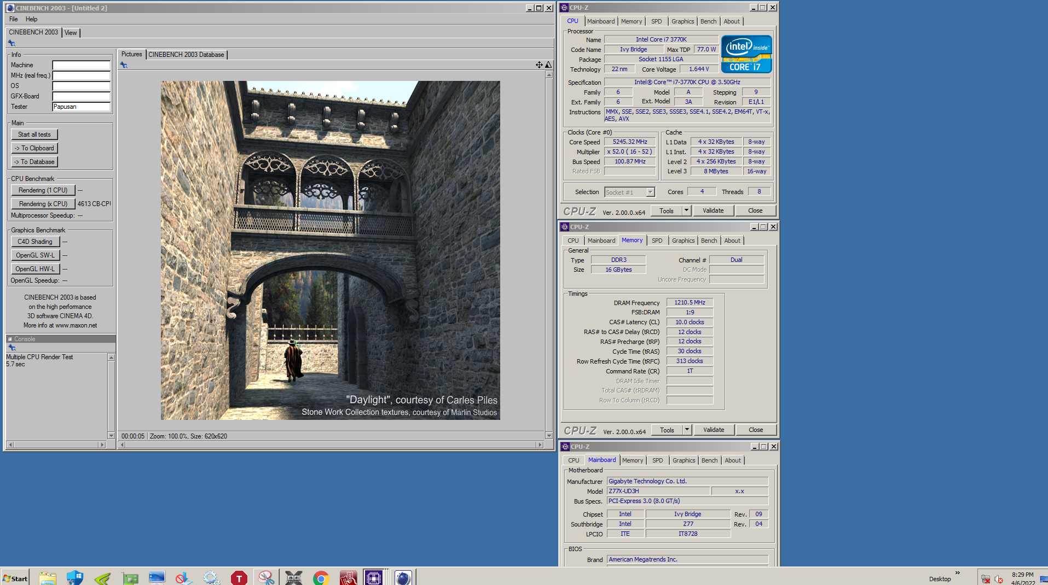Click the disconnected network tray icon

pos(986,579)
